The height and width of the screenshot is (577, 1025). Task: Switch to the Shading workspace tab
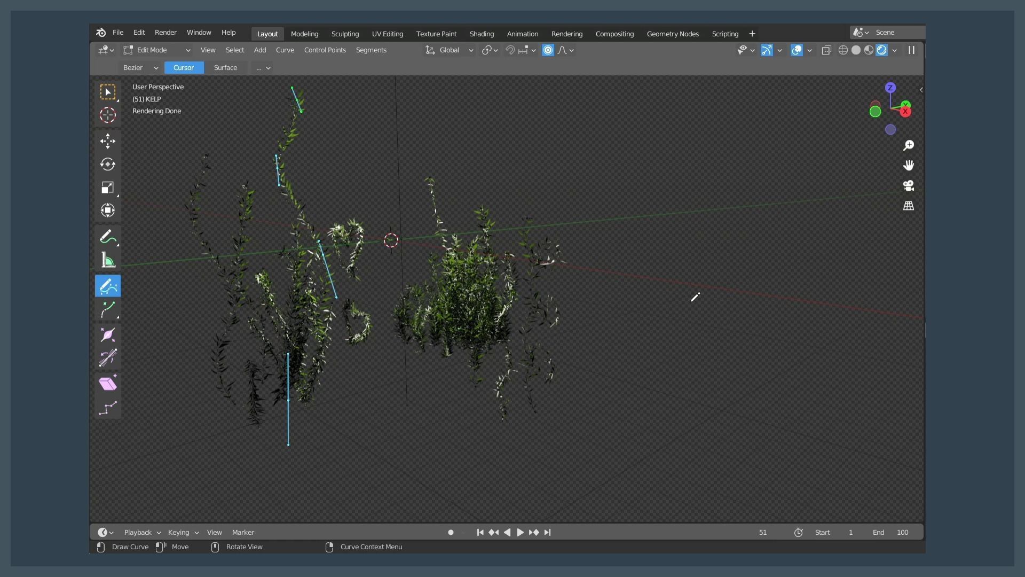(481, 33)
